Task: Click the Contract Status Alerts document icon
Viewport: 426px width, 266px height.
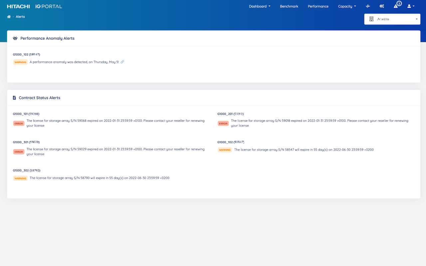Action: (x=14, y=98)
